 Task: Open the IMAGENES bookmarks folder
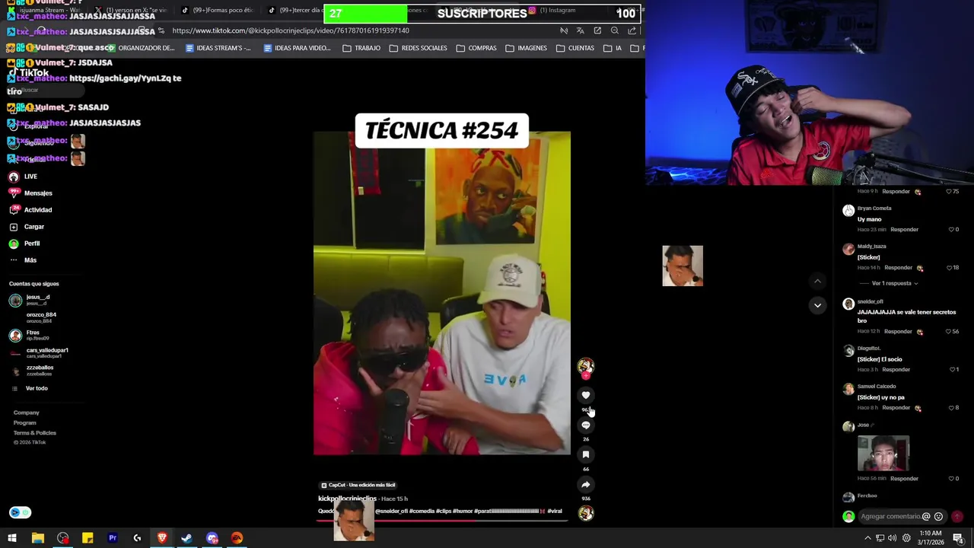(x=526, y=48)
